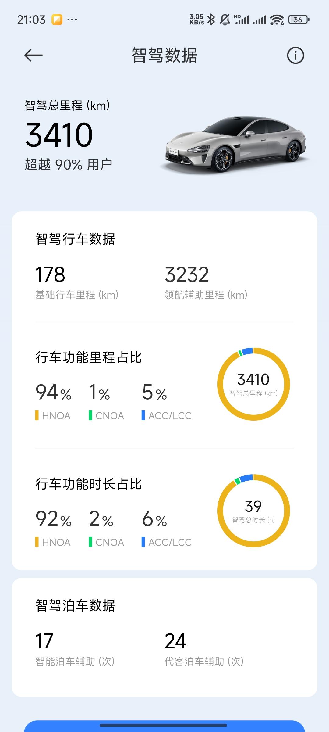
Task: Tap the 代客泊车辅助 count of 24
Action: 175,641
